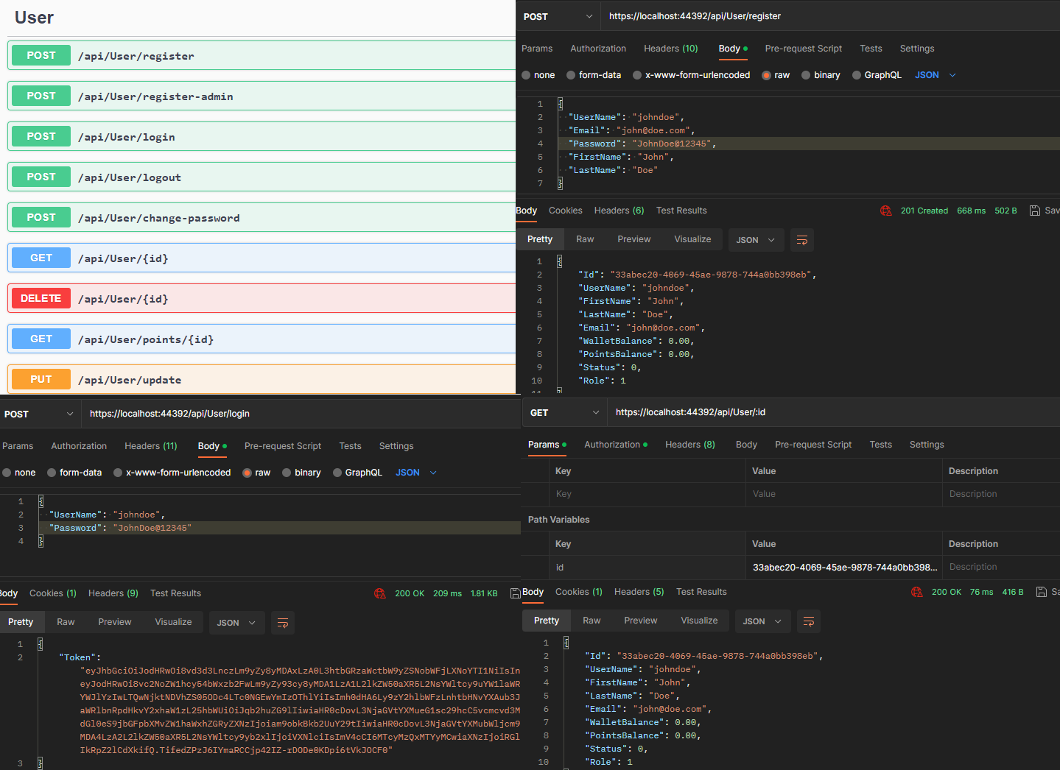Select 'GraphQL' body type in login request

click(x=357, y=473)
